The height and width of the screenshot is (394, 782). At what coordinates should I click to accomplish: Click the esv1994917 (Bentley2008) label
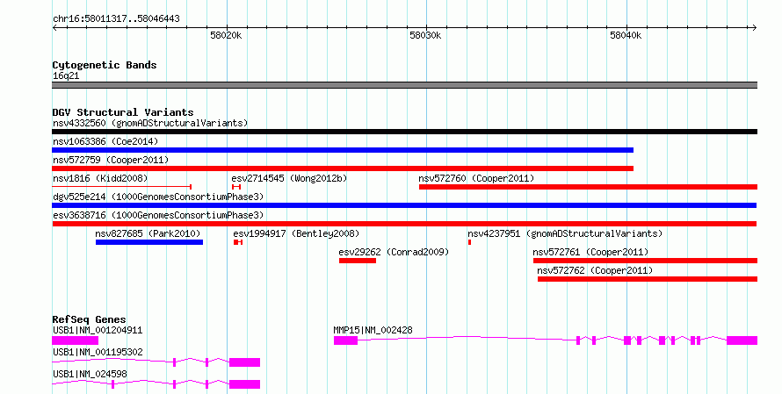(x=296, y=233)
